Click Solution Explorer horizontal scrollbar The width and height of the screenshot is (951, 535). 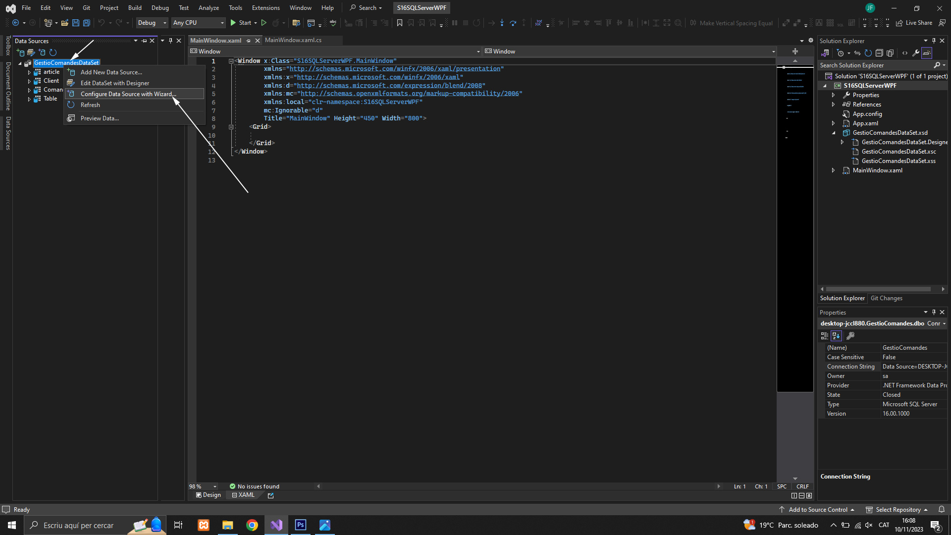(x=878, y=289)
